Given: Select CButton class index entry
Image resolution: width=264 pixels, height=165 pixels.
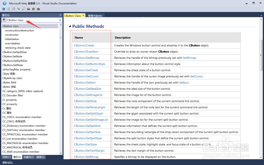Looking at the screenshot, I should click(30, 26).
